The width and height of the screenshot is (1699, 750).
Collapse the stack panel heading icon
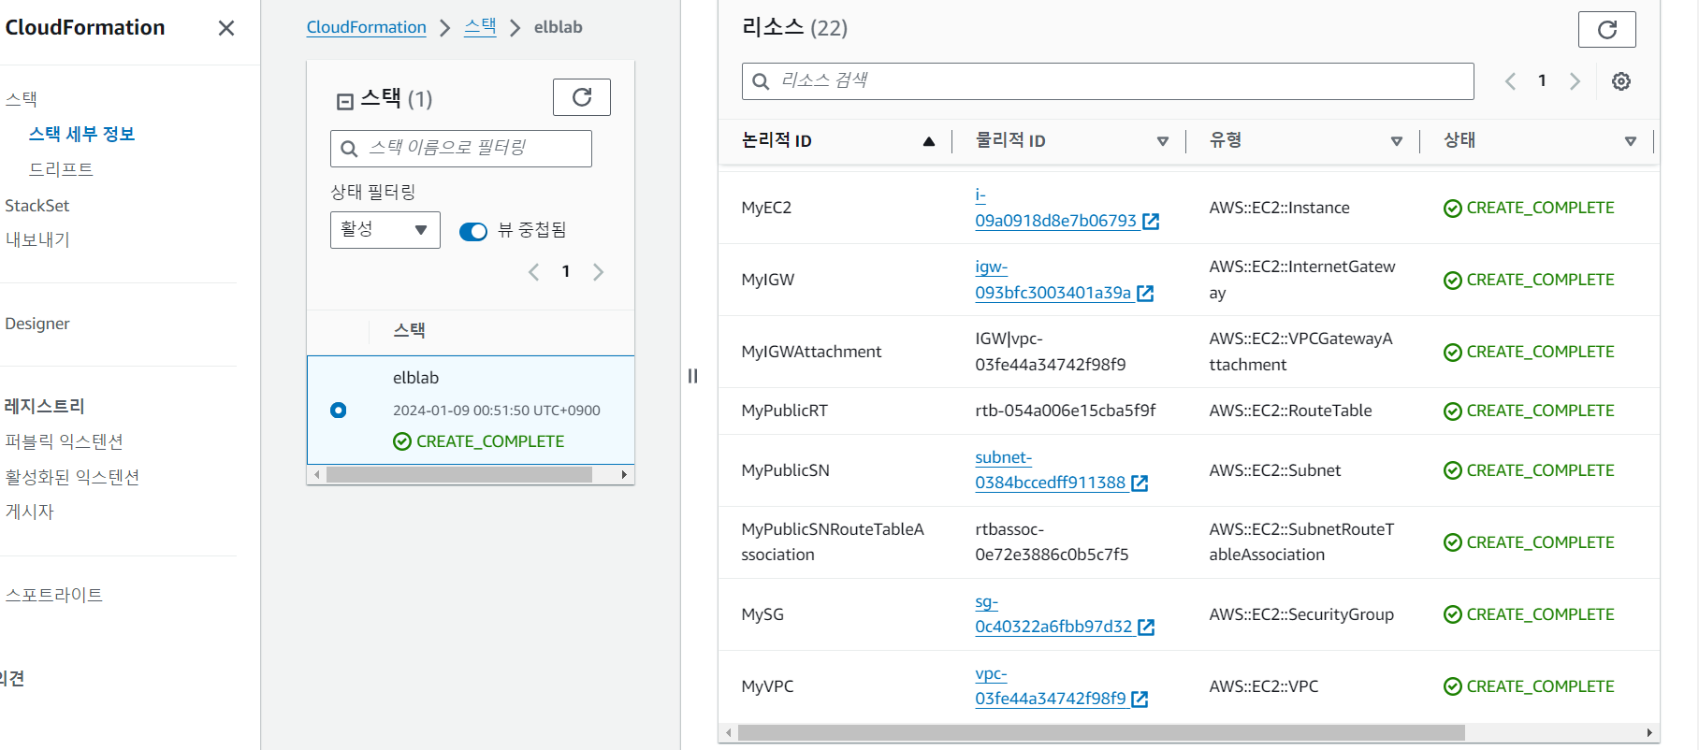tap(345, 101)
